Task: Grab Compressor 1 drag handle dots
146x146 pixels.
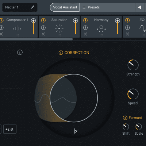Action: (x=17, y=35)
